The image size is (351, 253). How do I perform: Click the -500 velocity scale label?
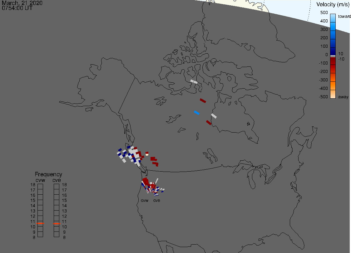tap(323, 97)
